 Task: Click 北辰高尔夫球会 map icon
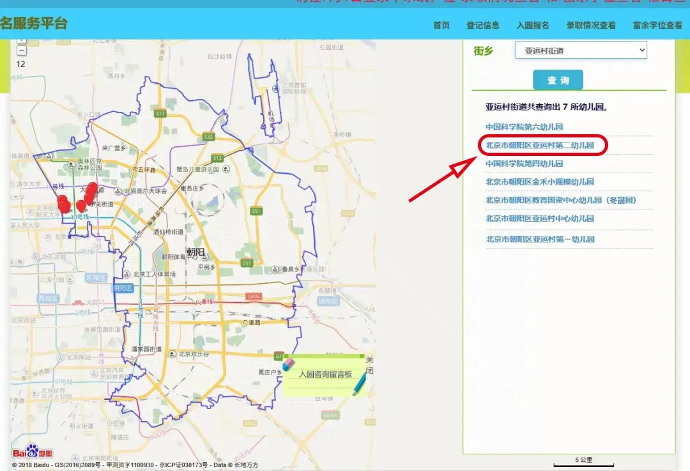(x=118, y=191)
